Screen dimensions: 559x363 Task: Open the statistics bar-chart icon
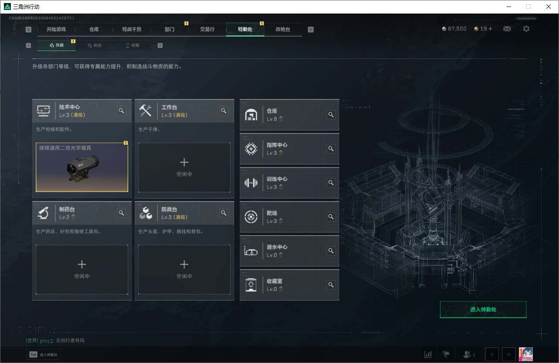pyautogui.click(x=428, y=354)
